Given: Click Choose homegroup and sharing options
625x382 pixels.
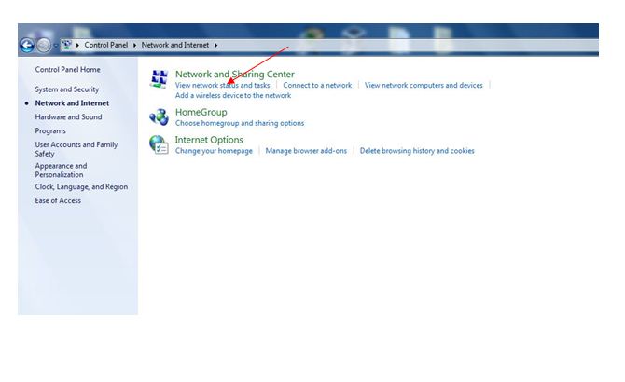Looking at the screenshot, I should click(x=240, y=123).
